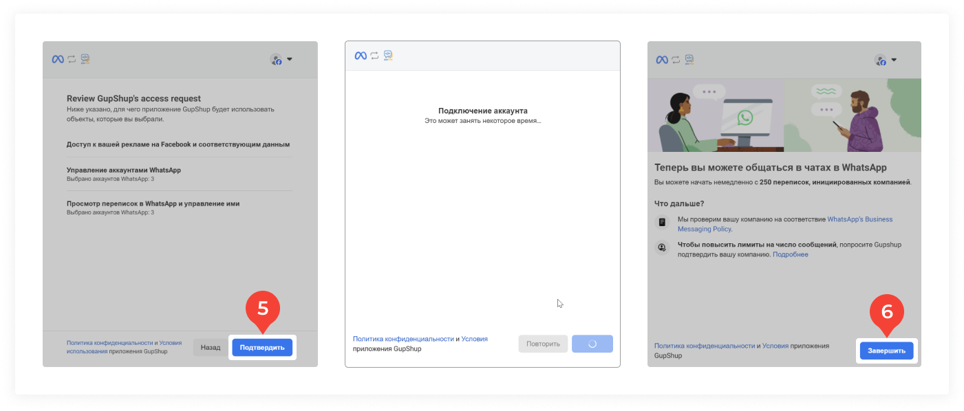Expand the account dropdown arrow in the access request panel
This screenshot has width=964, height=411.
(290, 59)
